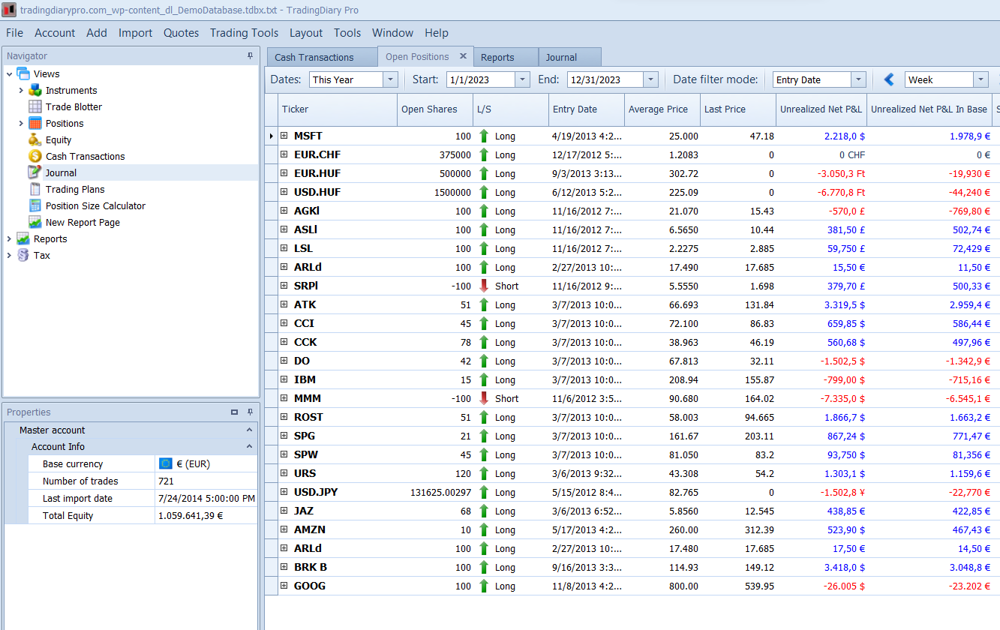Open the File menu
1000x630 pixels.
tap(14, 33)
